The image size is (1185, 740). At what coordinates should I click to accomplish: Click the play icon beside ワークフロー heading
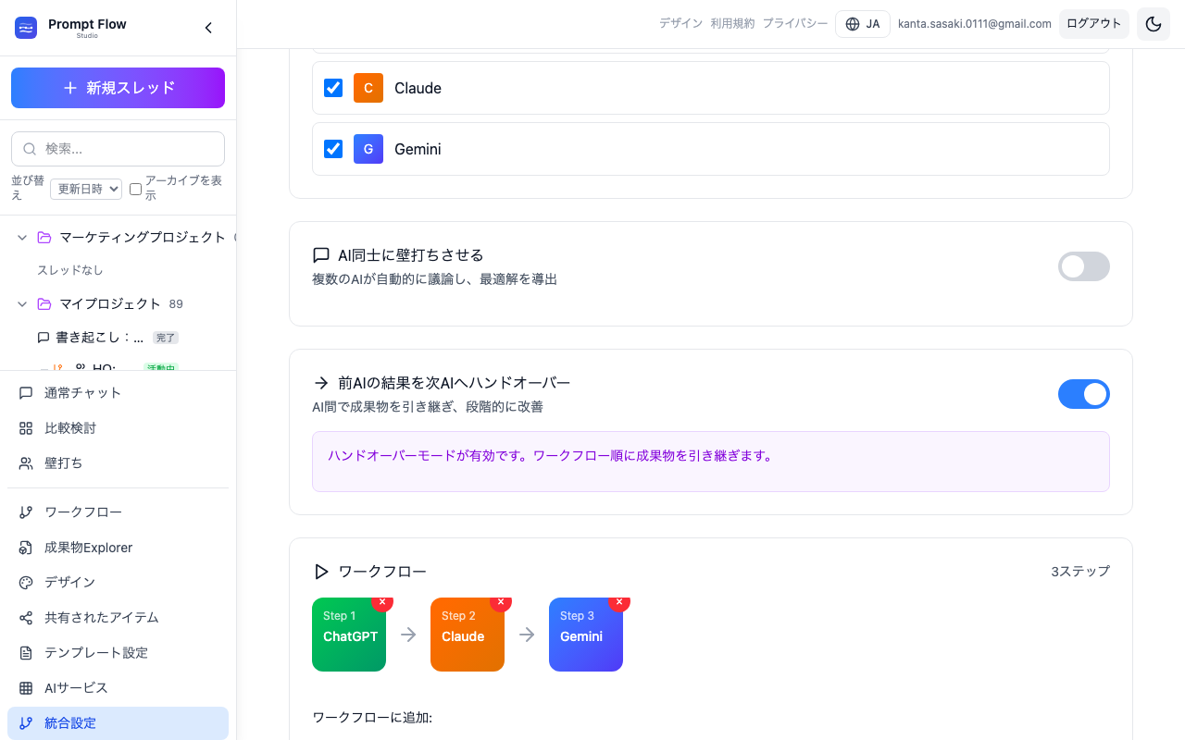321,572
